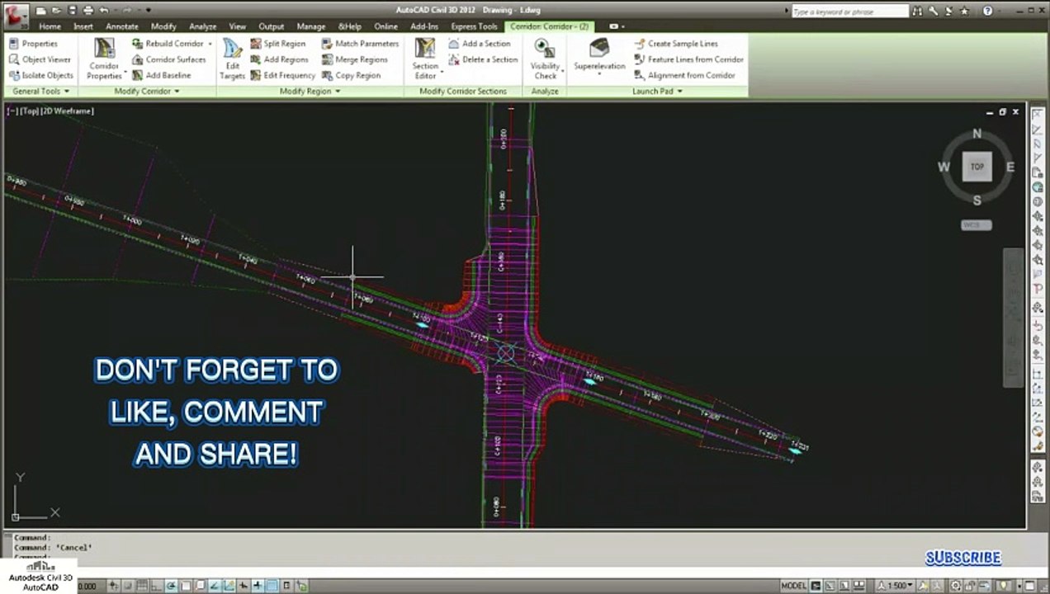Toggle the MODEL space button
Viewport: 1050px width, 594px height.
pos(793,586)
